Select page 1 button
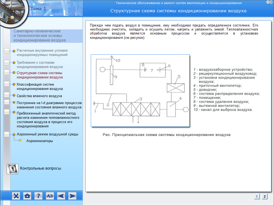274x206 pixels. click(x=257, y=196)
